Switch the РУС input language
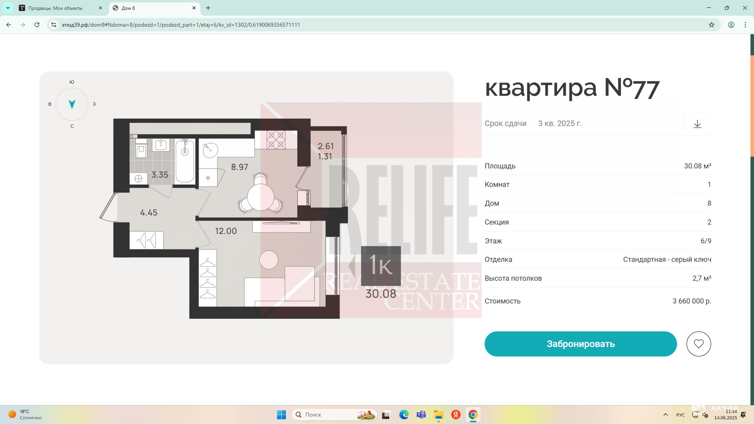754x424 pixels. [681, 415]
